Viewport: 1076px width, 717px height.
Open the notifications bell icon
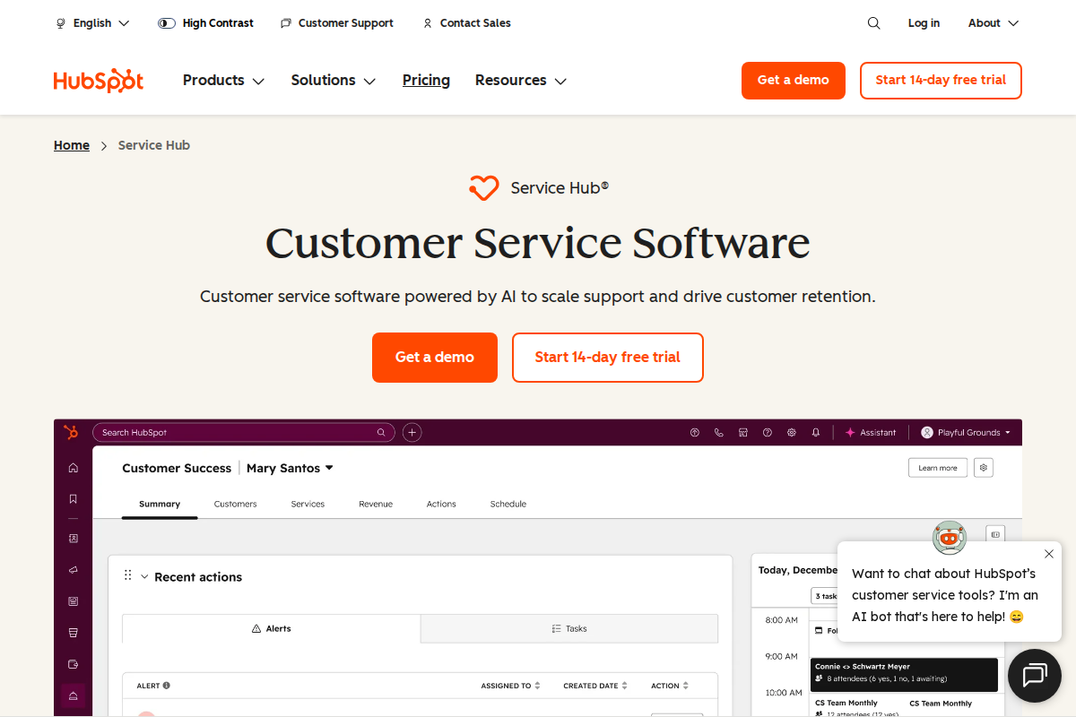point(815,432)
